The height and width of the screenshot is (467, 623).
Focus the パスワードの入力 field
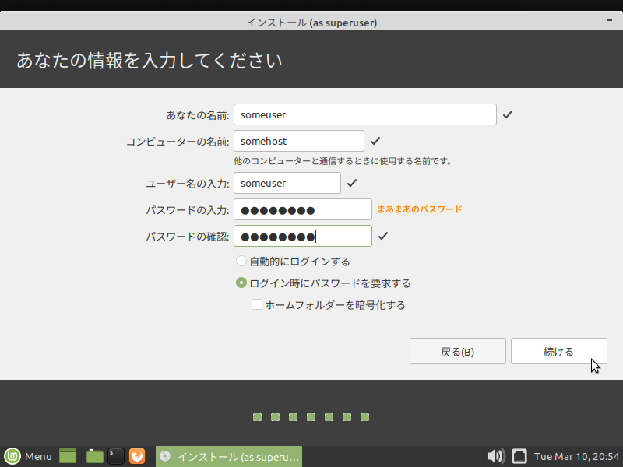click(x=303, y=209)
